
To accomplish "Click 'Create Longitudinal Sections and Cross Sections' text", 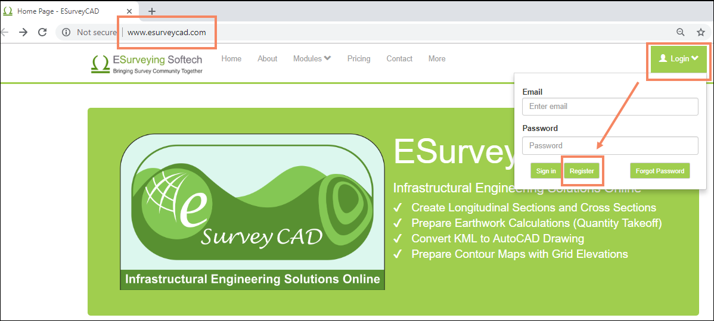I will 533,208.
